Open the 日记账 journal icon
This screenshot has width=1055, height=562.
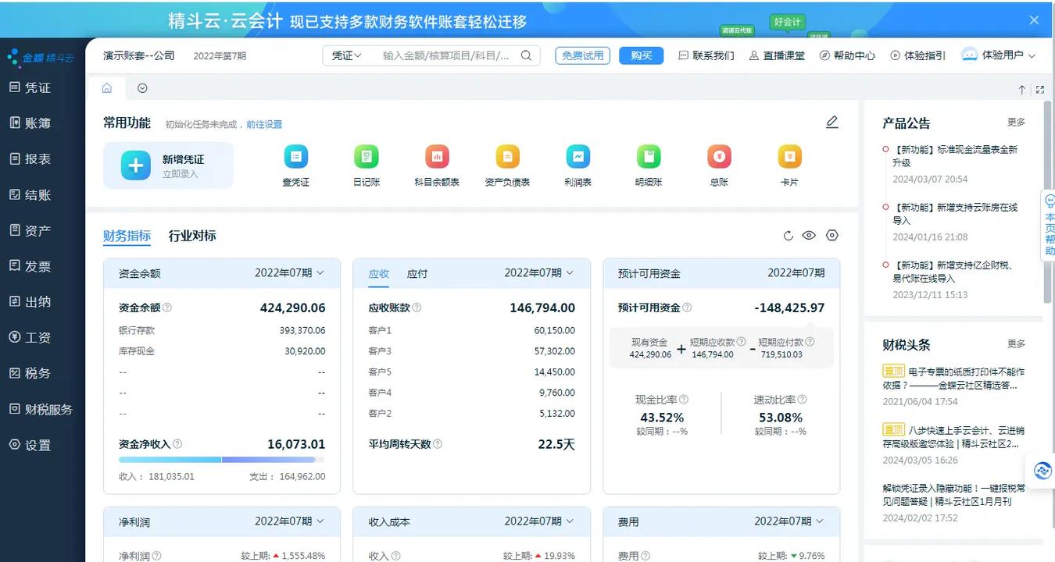pyautogui.click(x=366, y=158)
